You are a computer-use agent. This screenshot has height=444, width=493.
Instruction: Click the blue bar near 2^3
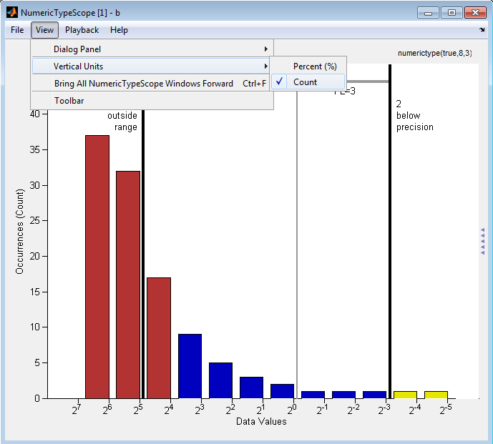tap(190, 366)
